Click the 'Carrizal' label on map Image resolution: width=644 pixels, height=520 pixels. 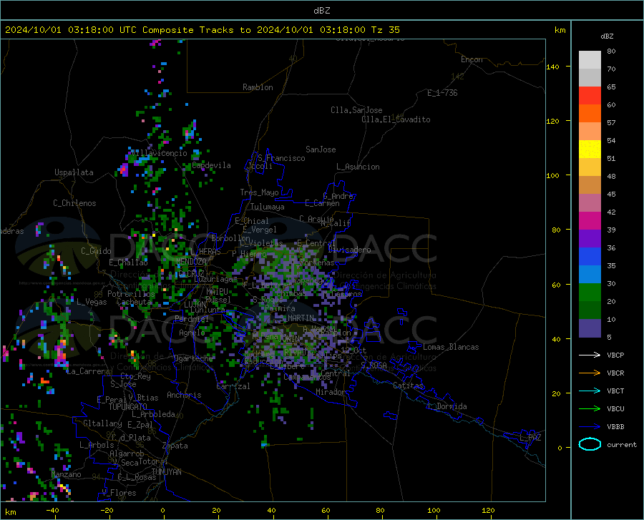(233, 386)
